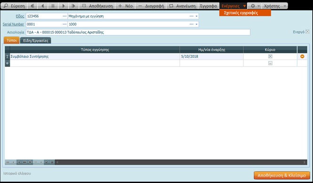Click the Αποθήκευση & Κλείσιμο button
This screenshot has height=183, width=313.
(281, 175)
